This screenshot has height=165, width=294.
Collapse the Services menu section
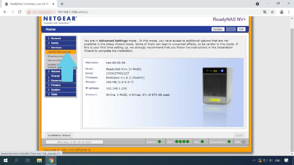pos(61,48)
